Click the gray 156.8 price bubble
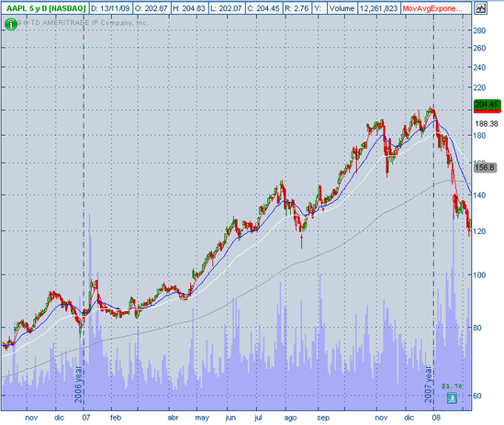This screenshot has width=504, height=425. coord(485,167)
